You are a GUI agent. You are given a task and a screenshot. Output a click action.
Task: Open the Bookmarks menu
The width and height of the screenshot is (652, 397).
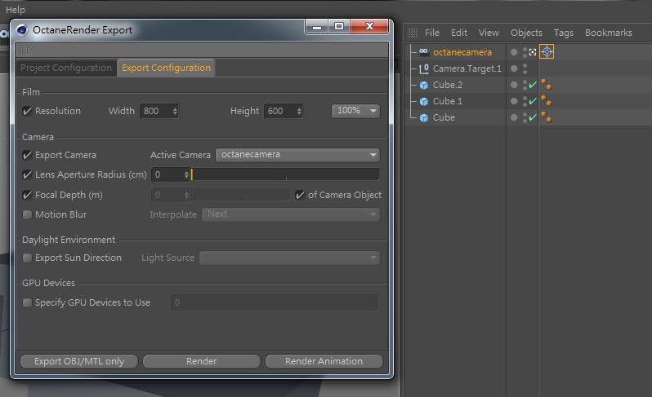(609, 33)
